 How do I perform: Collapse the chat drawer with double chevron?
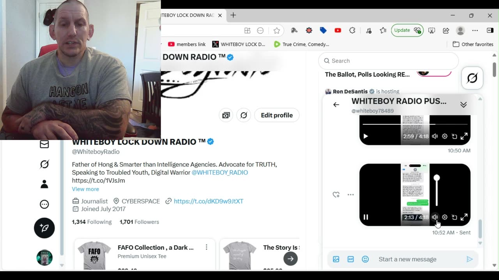click(464, 105)
